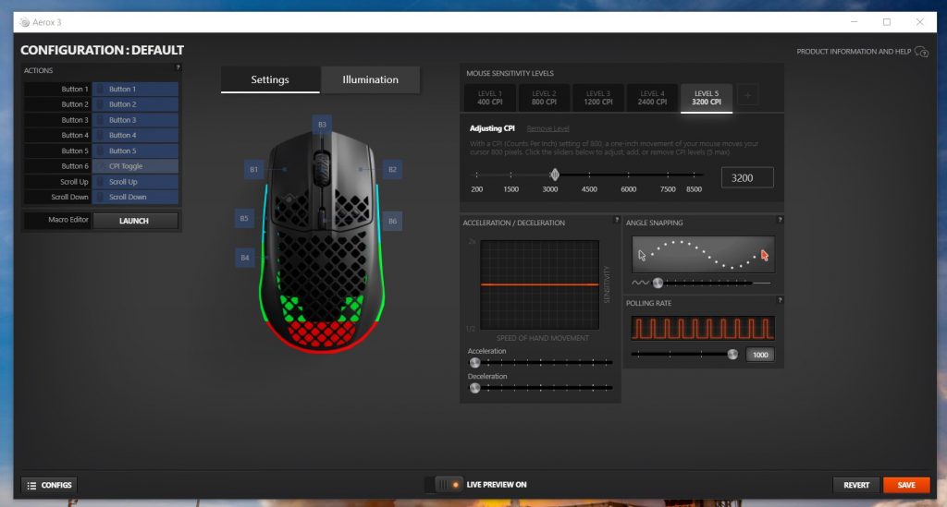Click the Deceleration slider knob

pyautogui.click(x=474, y=388)
